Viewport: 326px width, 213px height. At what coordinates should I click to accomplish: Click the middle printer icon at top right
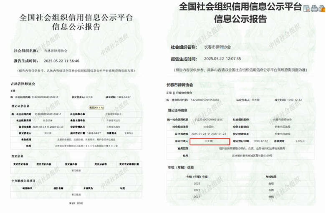pyautogui.click(x=314, y=8)
